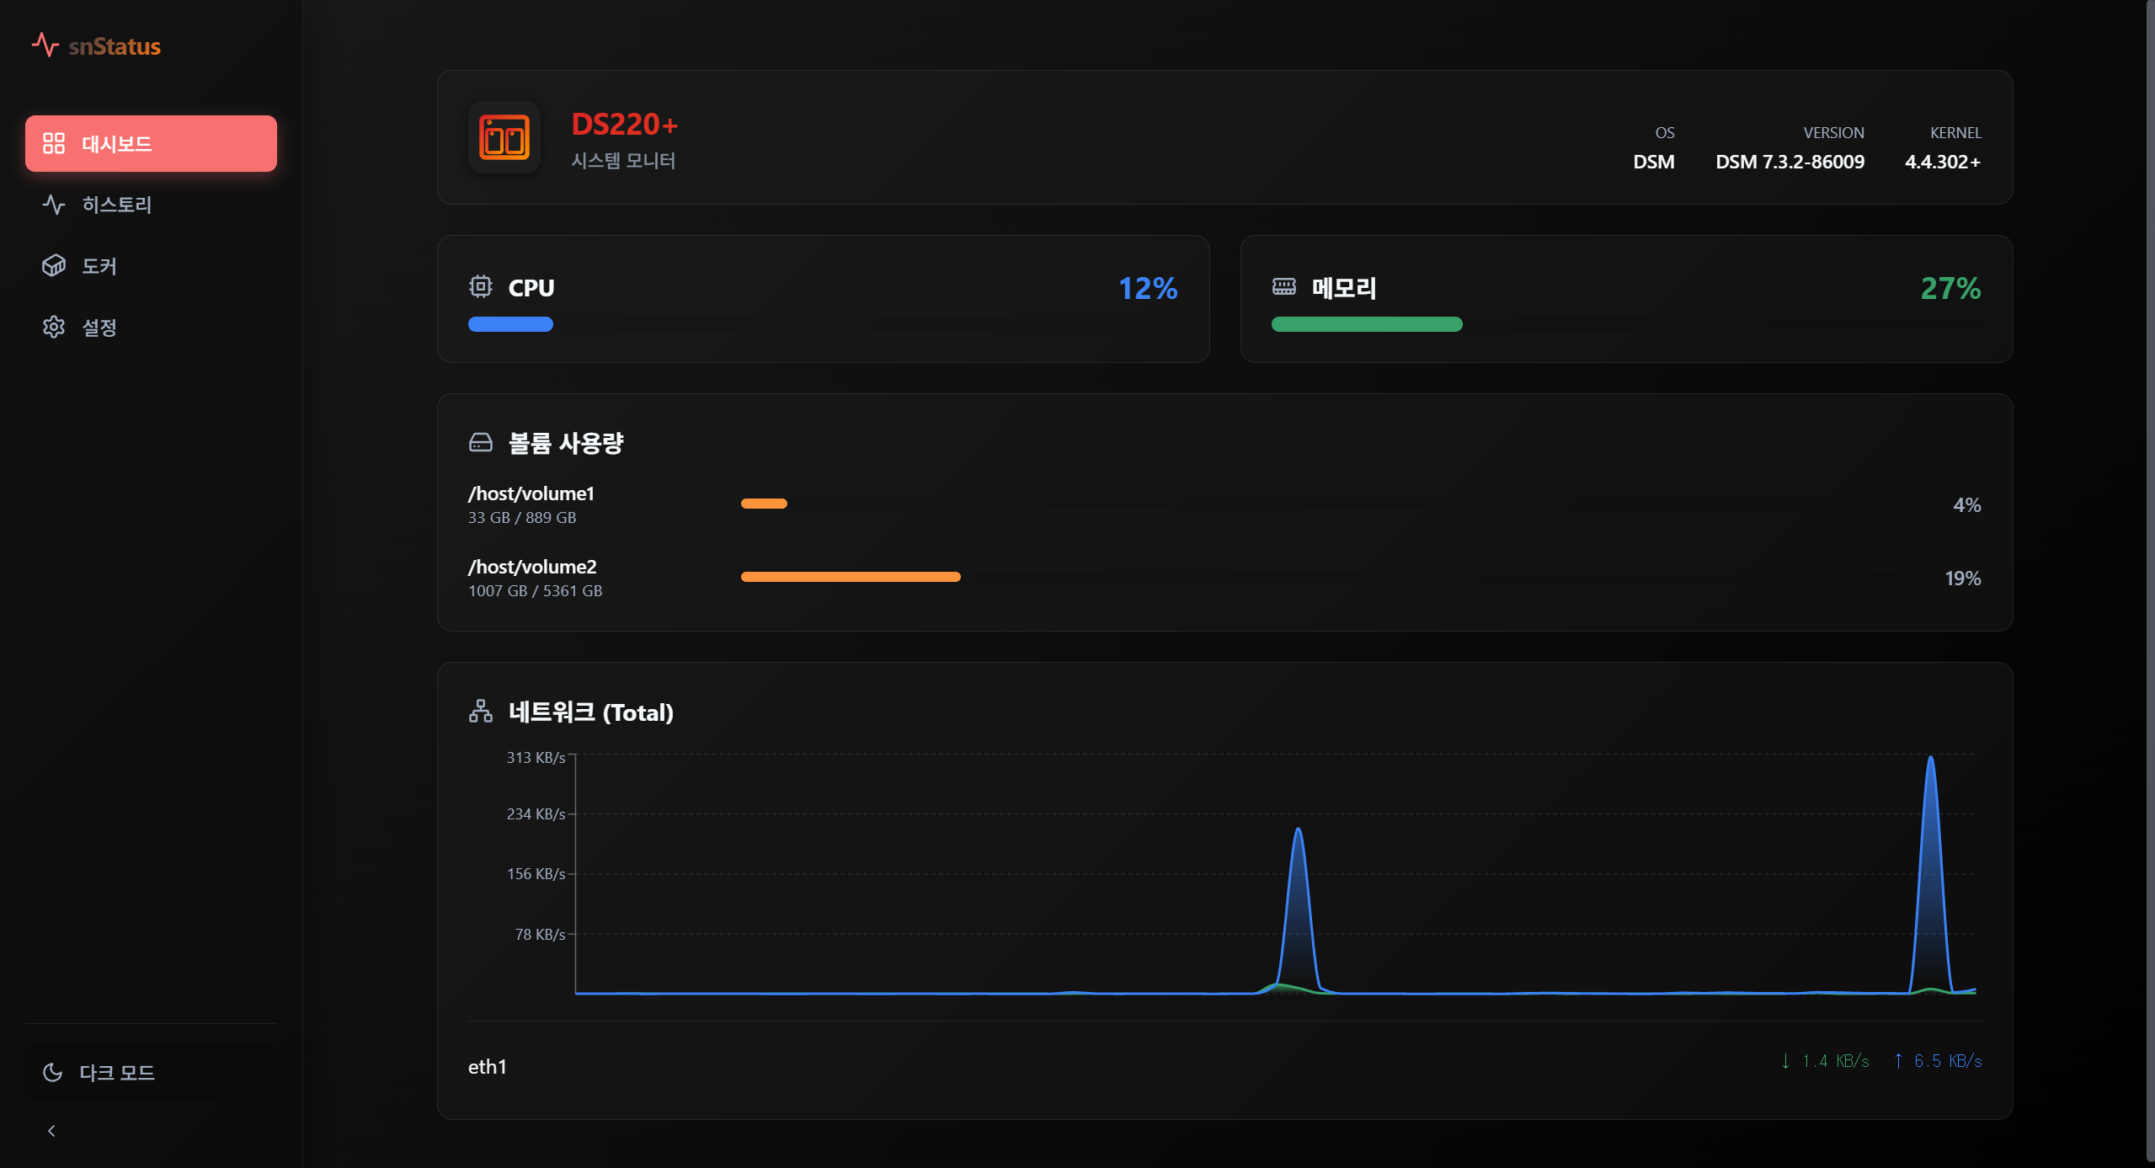
Task: Open the 설정 settings page
Action: point(99,328)
